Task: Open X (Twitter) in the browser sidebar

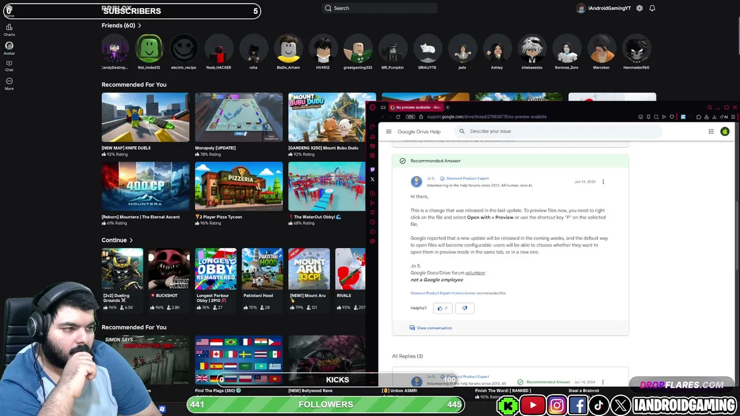Action: pos(372,179)
